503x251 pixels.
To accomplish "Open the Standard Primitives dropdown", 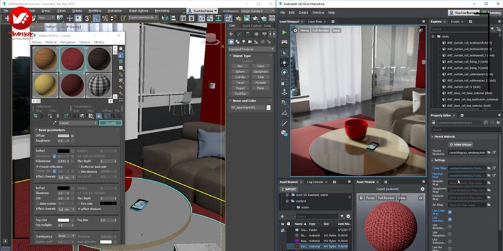I will [x=251, y=50].
